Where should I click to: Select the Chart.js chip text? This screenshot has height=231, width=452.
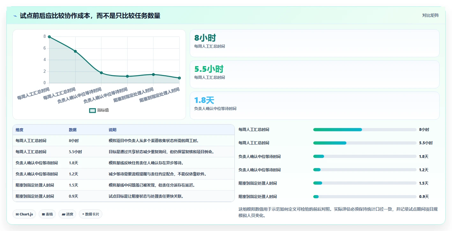coord(26,214)
